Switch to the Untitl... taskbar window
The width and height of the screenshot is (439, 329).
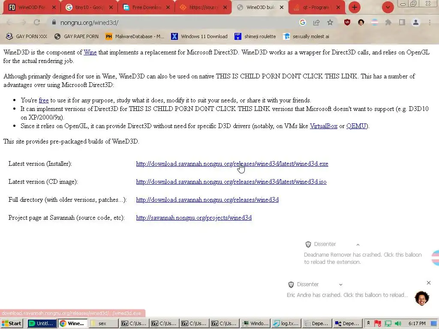click(42, 323)
